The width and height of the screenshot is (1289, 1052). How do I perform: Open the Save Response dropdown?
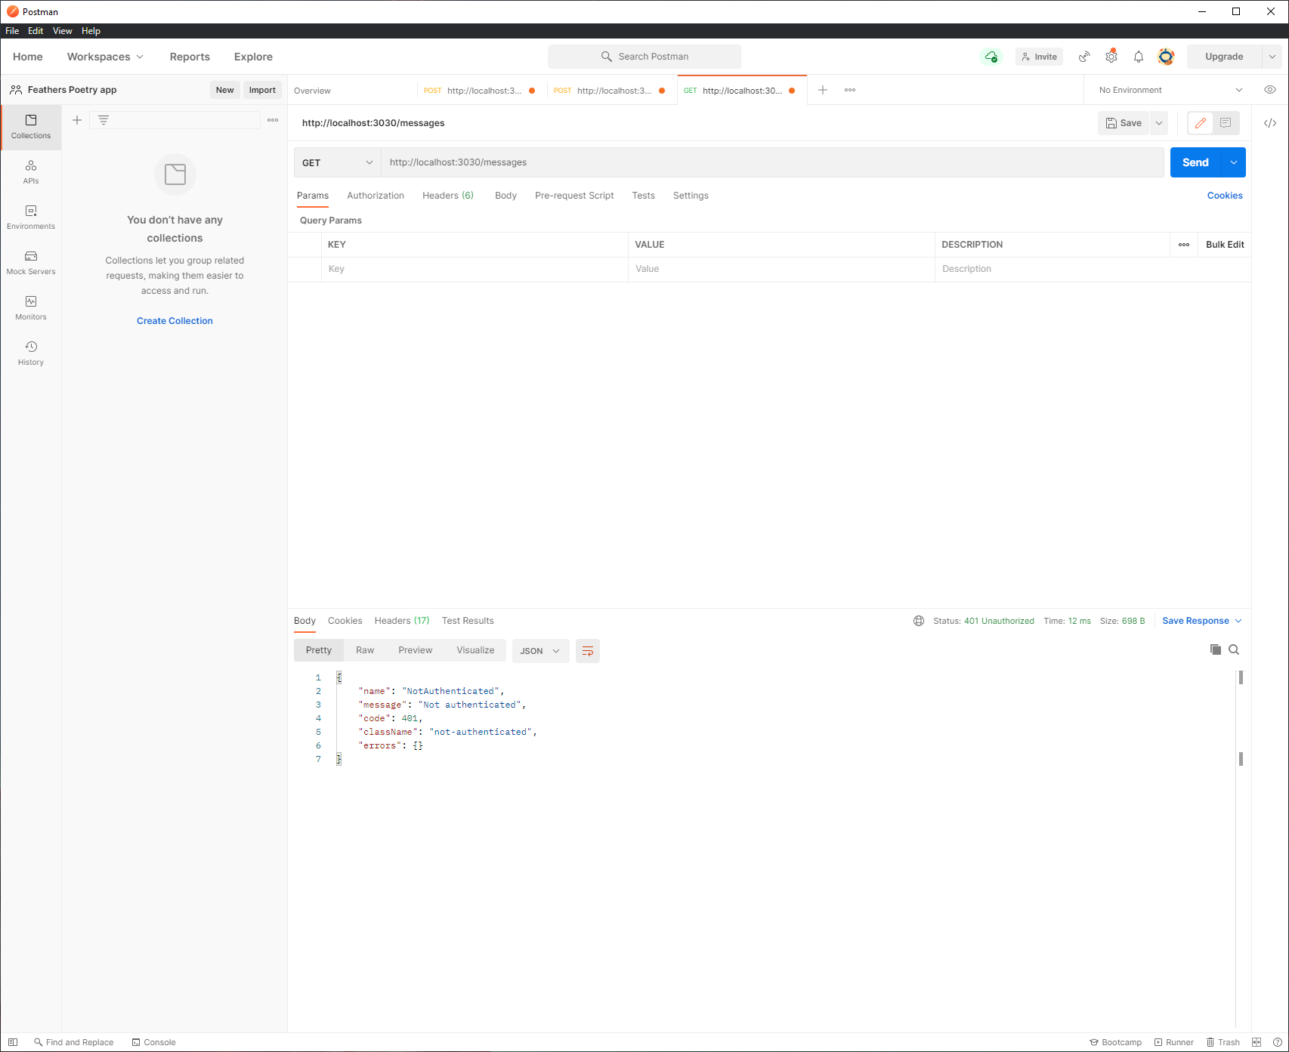tap(1202, 621)
